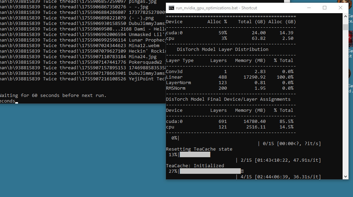Click 'DisTorch Model Final Device/Layer Assignments' heading
The width and height of the screenshot is (353, 197).
tap(228, 99)
